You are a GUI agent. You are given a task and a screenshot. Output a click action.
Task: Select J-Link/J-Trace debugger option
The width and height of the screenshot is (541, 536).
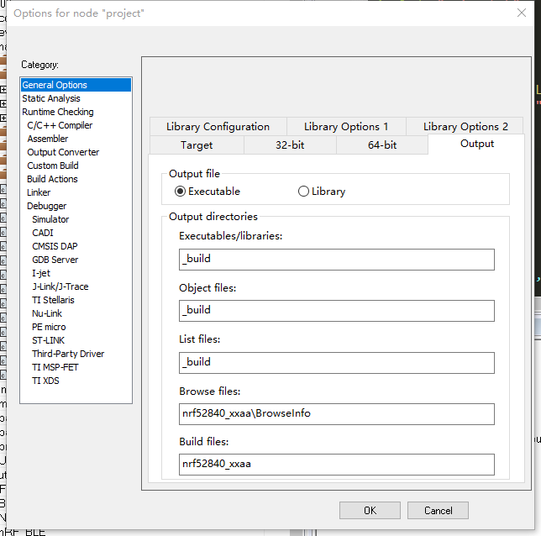(60, 286)
